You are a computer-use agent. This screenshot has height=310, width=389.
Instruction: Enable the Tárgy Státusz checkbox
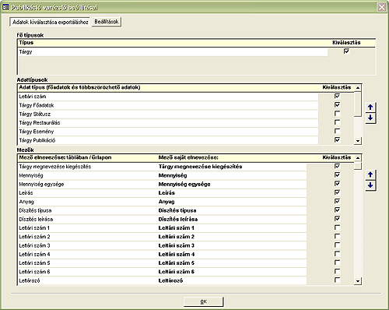click(x=337, y=114)
